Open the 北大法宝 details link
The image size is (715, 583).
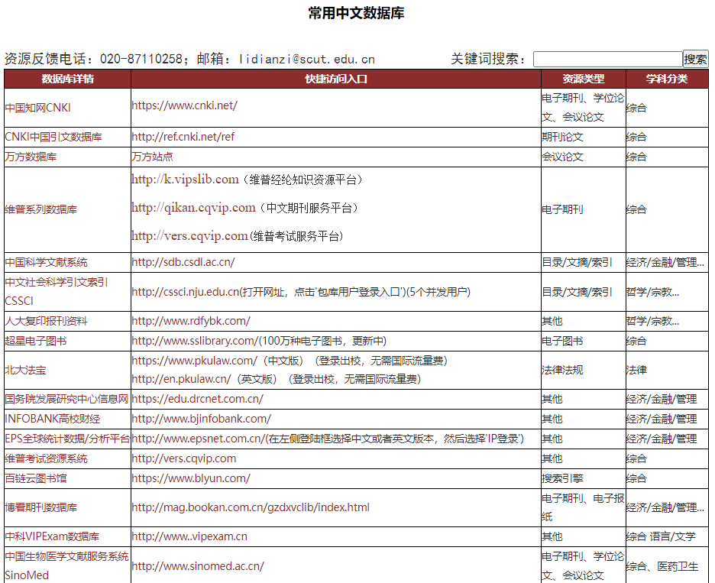(25, 371)
